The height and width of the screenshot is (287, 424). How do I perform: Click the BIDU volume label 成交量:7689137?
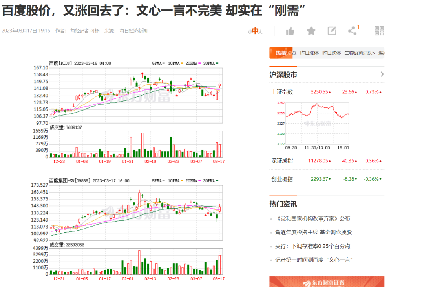tap(66, 127)
